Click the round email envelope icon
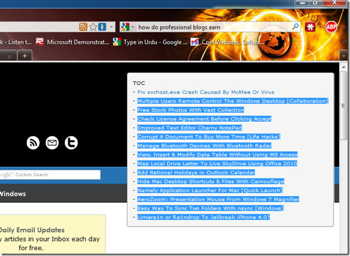Image resolution: width=350 pixels, height=256 pixels. tap(52, 142)
